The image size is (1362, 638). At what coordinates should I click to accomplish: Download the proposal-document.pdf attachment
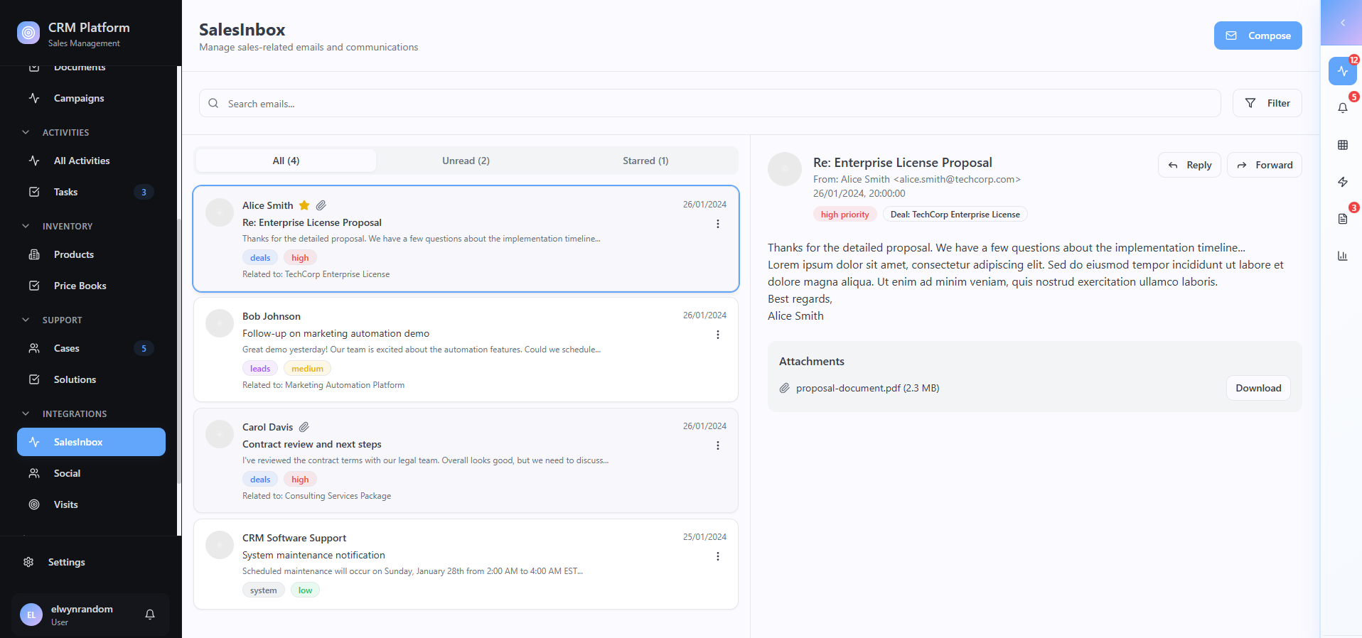coord(1258,388)
